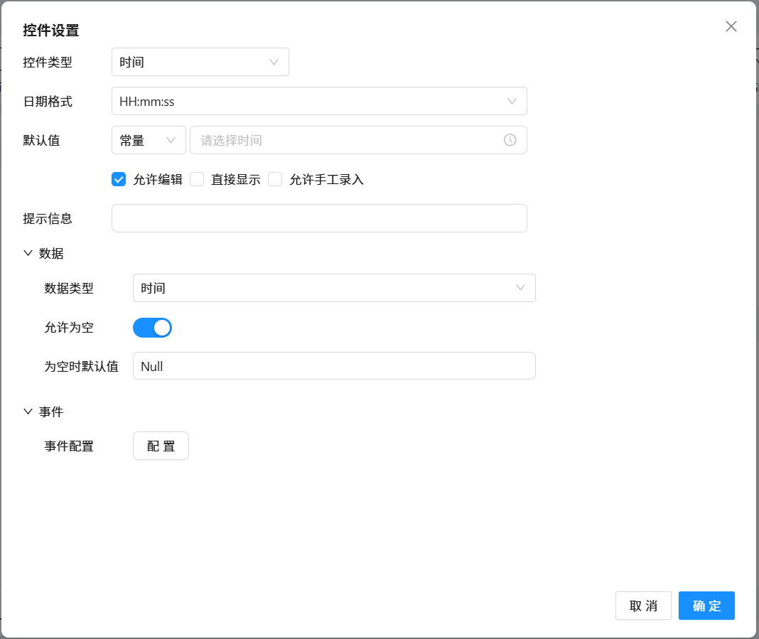This screenshot has height=639, width=759.
Task: Open the 控件类型 dropdown showing 时间
Action: tap(200, 62)
